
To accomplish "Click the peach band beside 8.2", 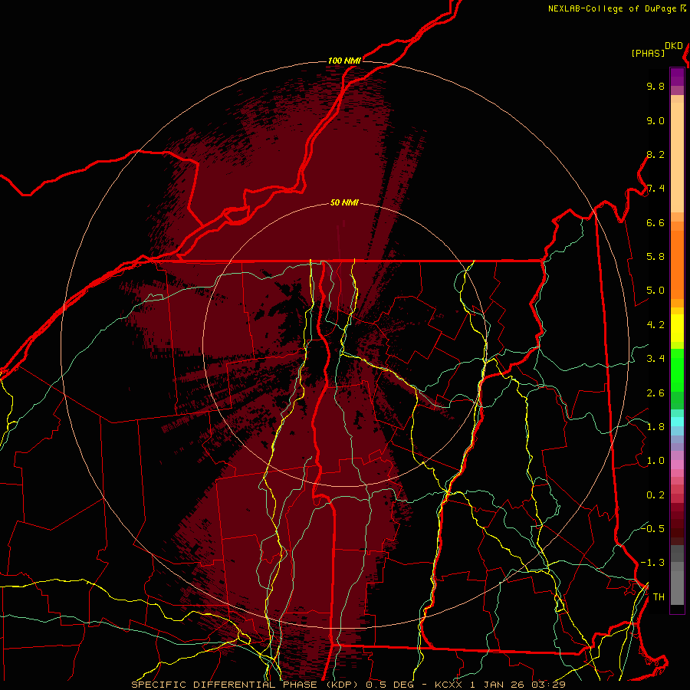I will (x=677, y=157).
